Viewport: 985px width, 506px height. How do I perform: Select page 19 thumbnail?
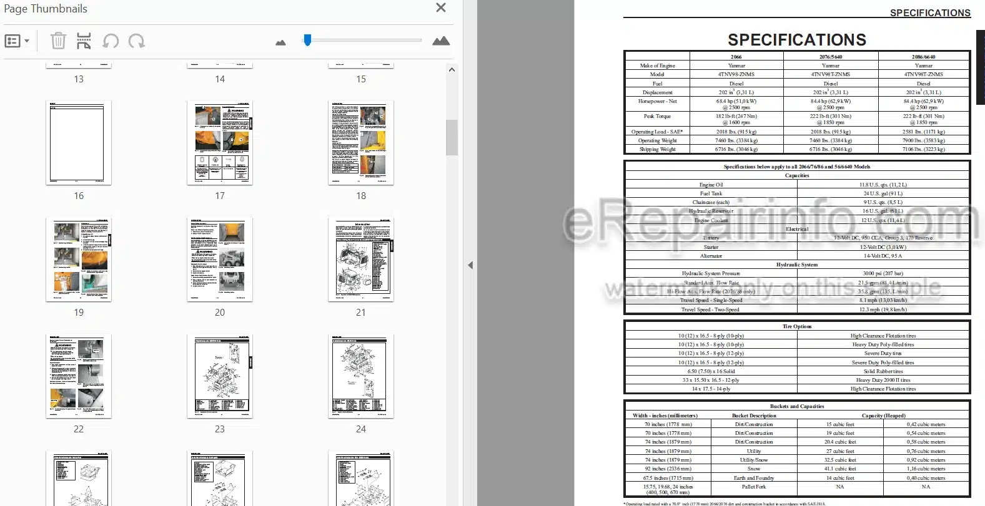(79, 260)
